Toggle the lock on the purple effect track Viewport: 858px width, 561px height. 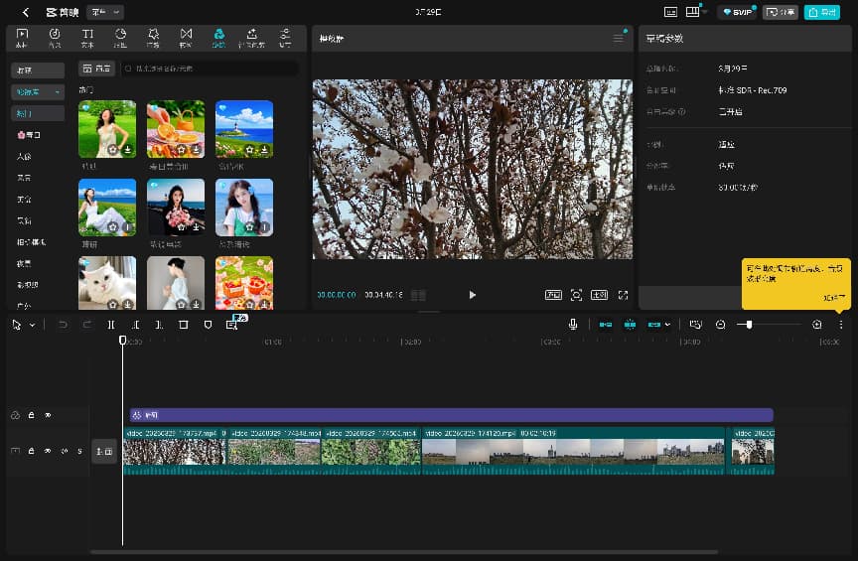point(31,415)
